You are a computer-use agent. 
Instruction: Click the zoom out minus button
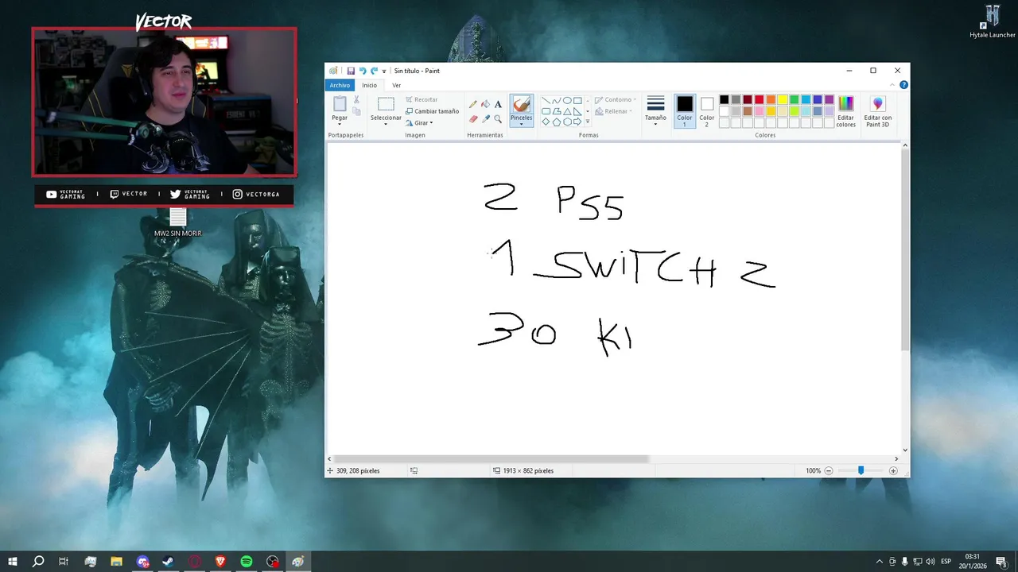point(828,471)
